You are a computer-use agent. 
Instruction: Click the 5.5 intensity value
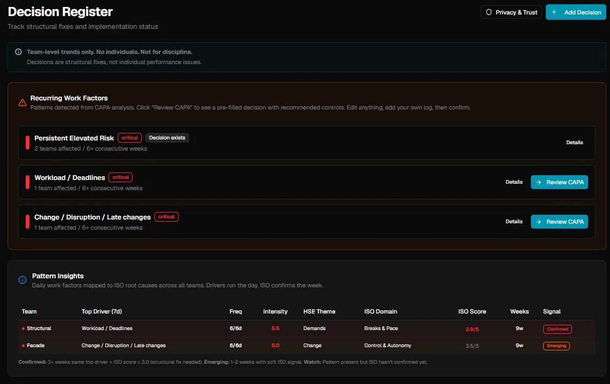[x=275, y=329]
